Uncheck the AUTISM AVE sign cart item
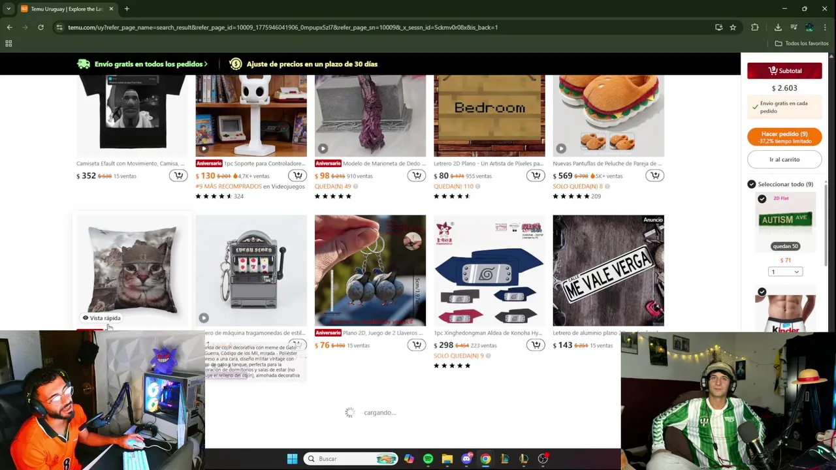This screenshot has width=836, height=470. [x=762, y=198]
